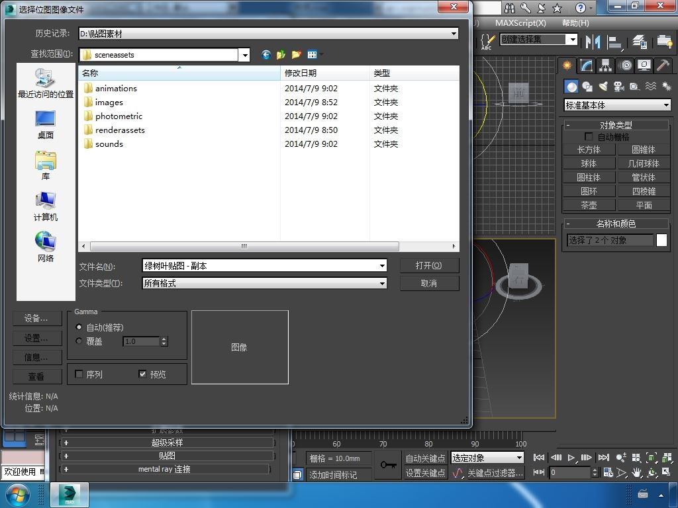Select the 覆盖 gamma override radio button
This screenshot has width=678, height=508.
(x=79, y=341)
